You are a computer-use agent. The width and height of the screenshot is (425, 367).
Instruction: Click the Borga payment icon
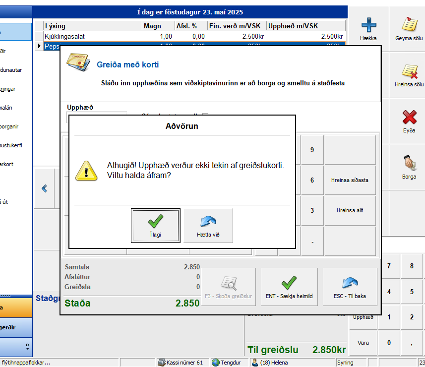409,163
